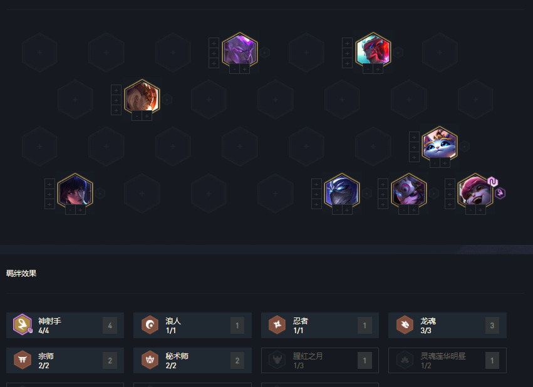
Task: Select the Tristana champion with pink hair
Action: click(475, 191)
